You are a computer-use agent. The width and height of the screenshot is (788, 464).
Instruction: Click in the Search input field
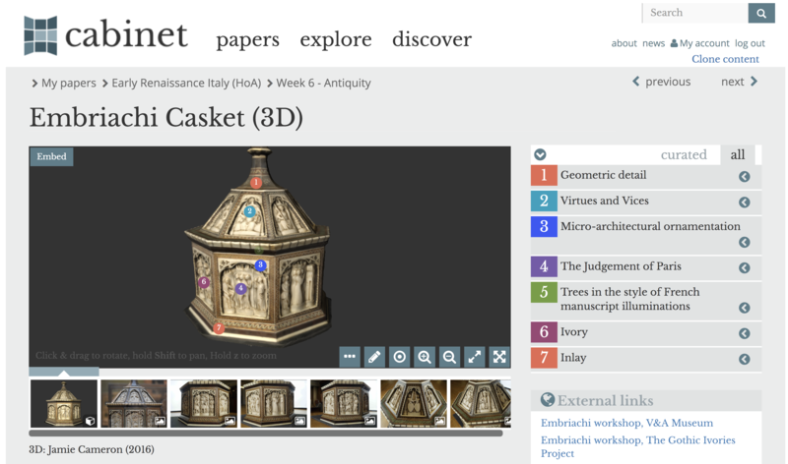click(695, 13)
